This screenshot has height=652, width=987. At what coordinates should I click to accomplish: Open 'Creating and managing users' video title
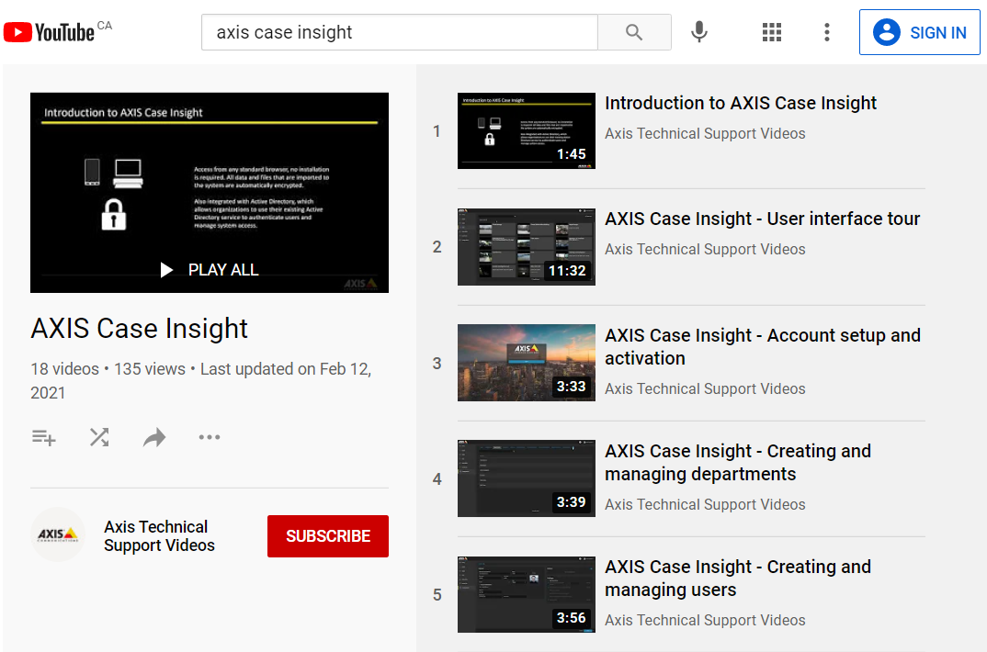pyautogui.click(x=738, y=578)
